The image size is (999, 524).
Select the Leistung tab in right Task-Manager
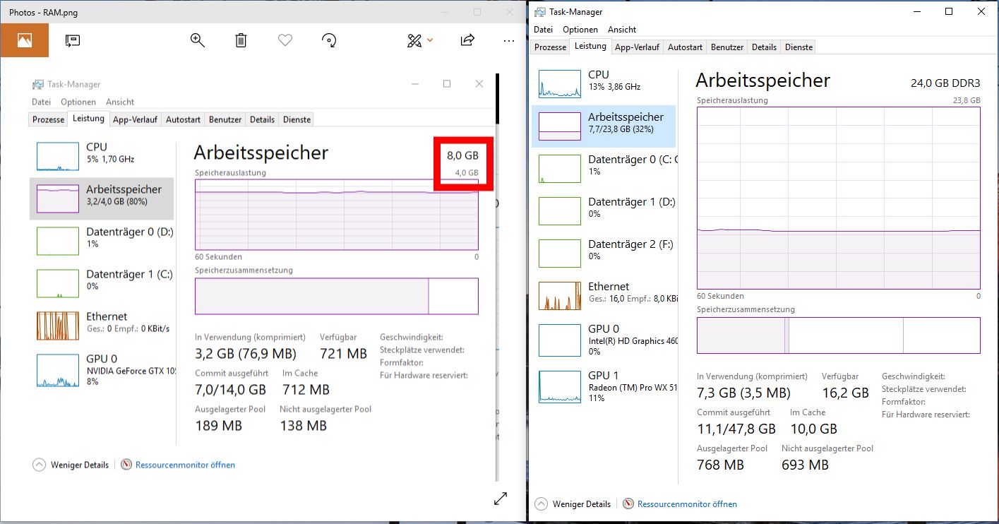pos(590,46)
